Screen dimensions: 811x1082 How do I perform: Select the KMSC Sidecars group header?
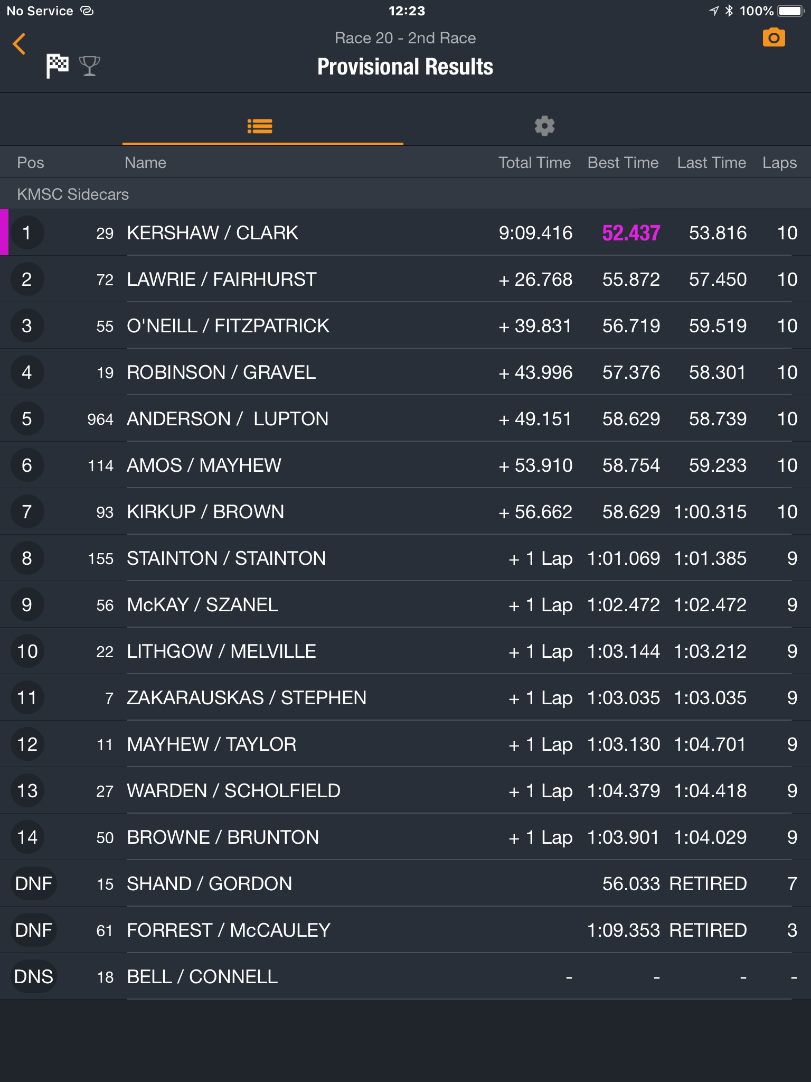coord(405,194)
